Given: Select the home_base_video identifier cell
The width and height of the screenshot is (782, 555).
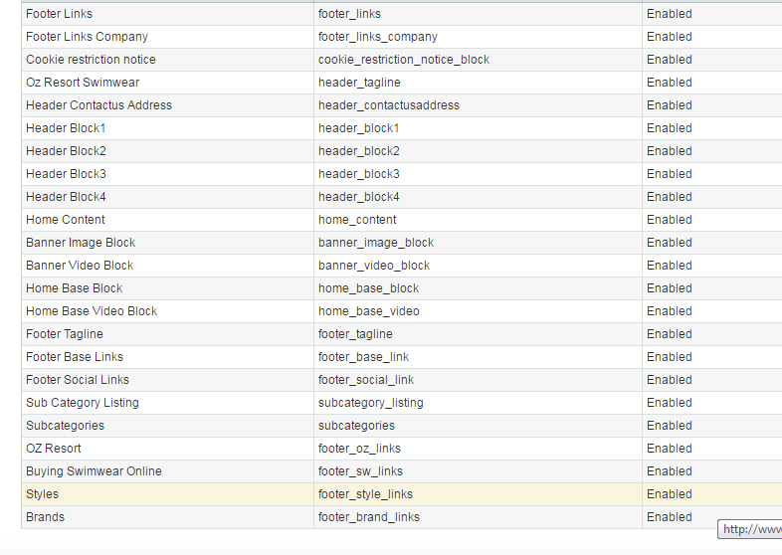Looking at the screenshot, I should coord(368,311).
